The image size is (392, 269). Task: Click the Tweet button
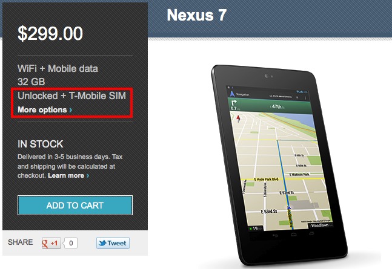[x=113, y=243]
